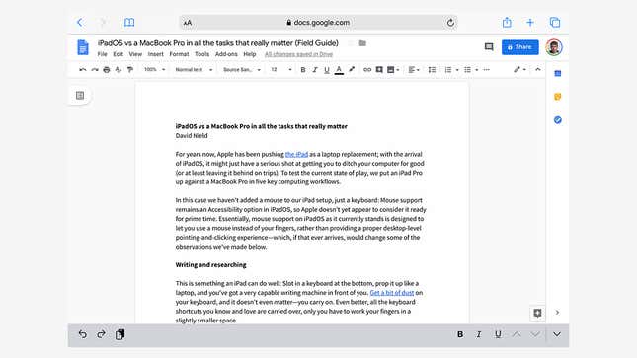
Task: Open the text alignment dropdown
Action: (414, 70)
